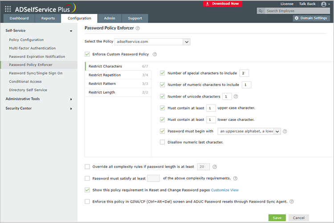Open Password Expiration Notification in sidebar
Viewport: 334px width, 223px height.
tap(37, 56)
